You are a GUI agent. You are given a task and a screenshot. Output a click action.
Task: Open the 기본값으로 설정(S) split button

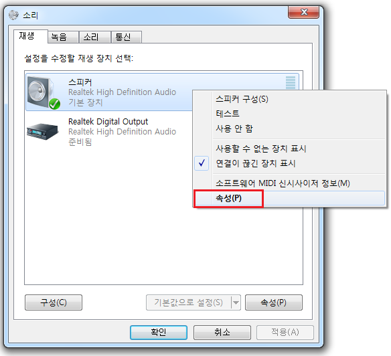point(189,302)
